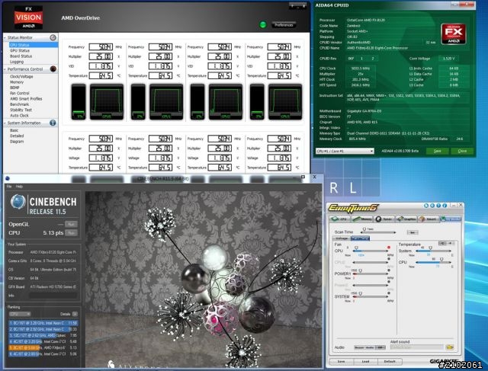
Task: Collapse the Performance Control section
Action: 5,69
